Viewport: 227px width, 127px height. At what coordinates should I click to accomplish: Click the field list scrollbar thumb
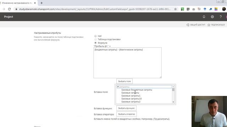click(173, 90)
